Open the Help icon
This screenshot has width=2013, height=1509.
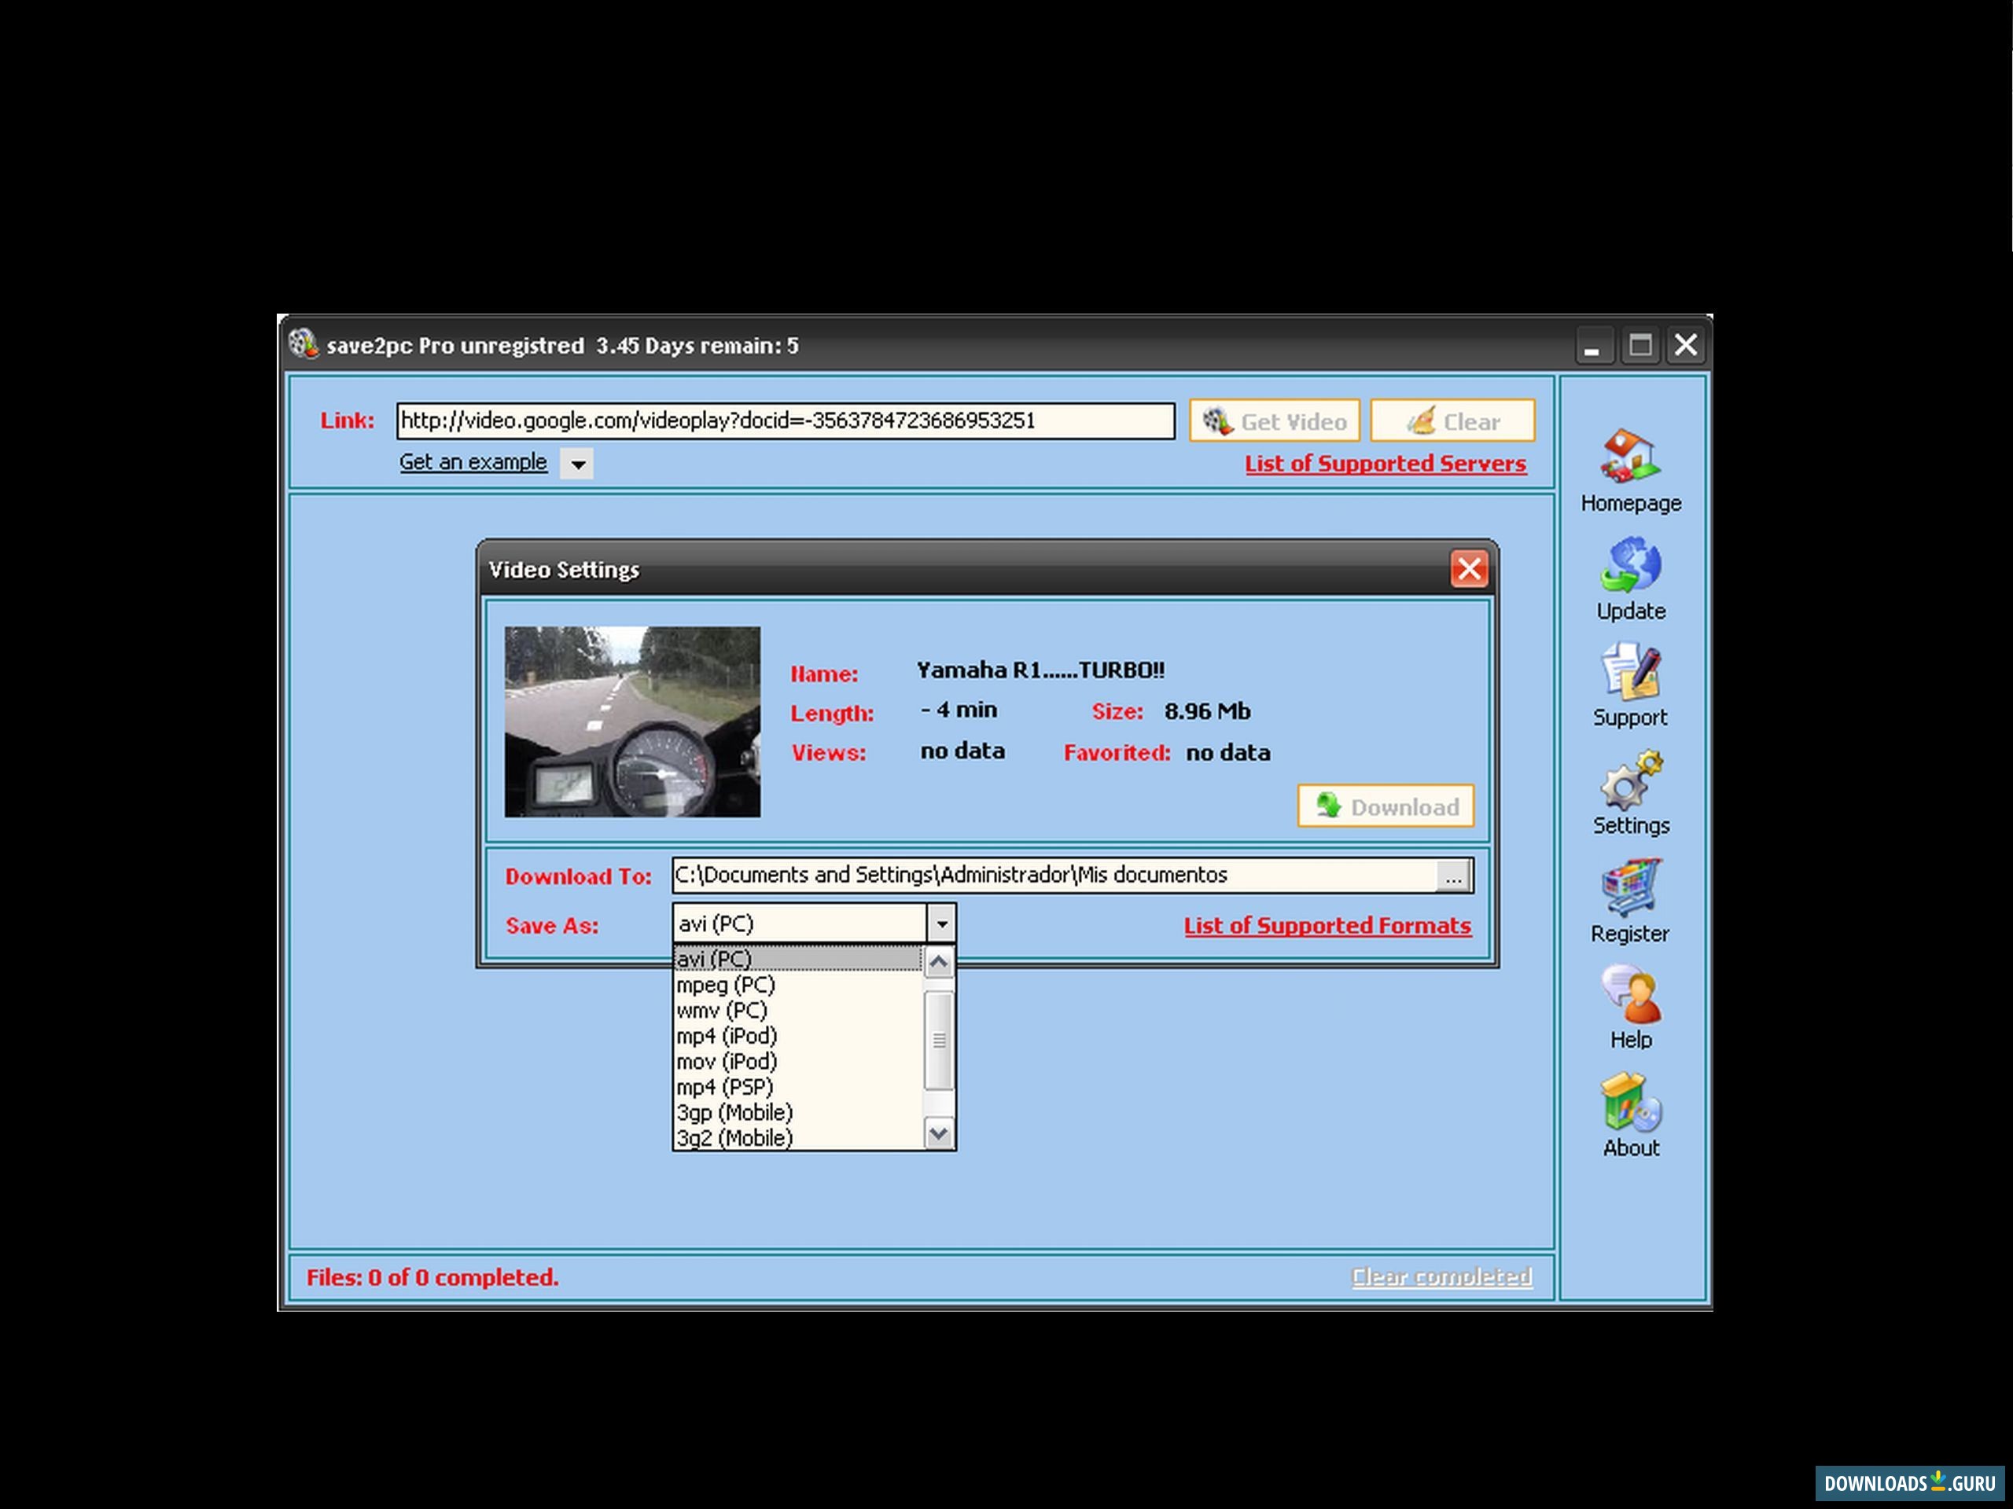click(x=1630, y=995)
